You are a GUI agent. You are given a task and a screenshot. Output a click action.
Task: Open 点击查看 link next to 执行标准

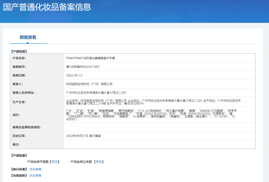(x=35, y=169)
